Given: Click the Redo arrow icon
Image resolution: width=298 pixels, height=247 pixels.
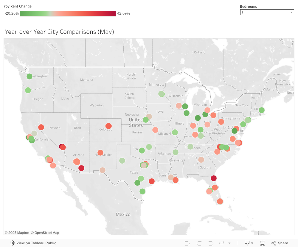Looking at the screenshot, I should [x=199, y=243].
